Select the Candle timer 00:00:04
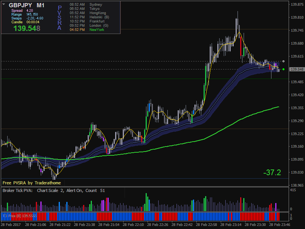305x229 pixels. [33, 22]
